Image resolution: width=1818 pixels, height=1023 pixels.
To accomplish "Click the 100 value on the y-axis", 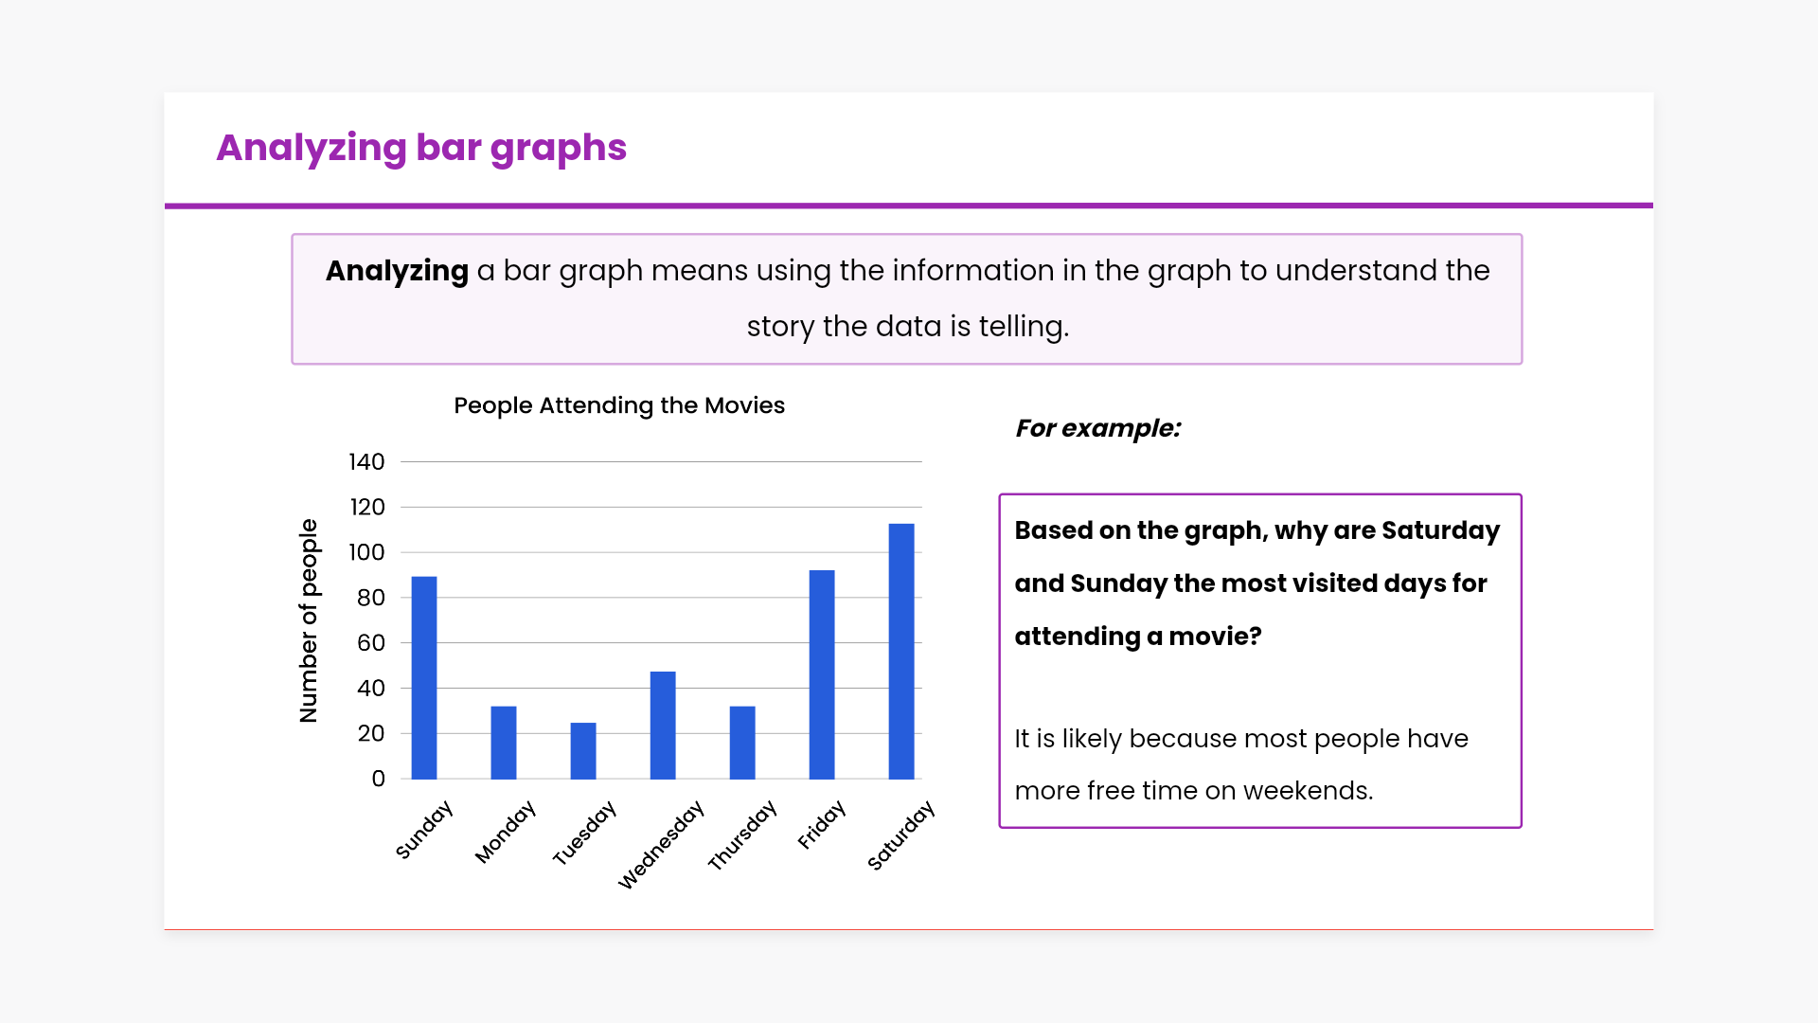I will (366, 552).
